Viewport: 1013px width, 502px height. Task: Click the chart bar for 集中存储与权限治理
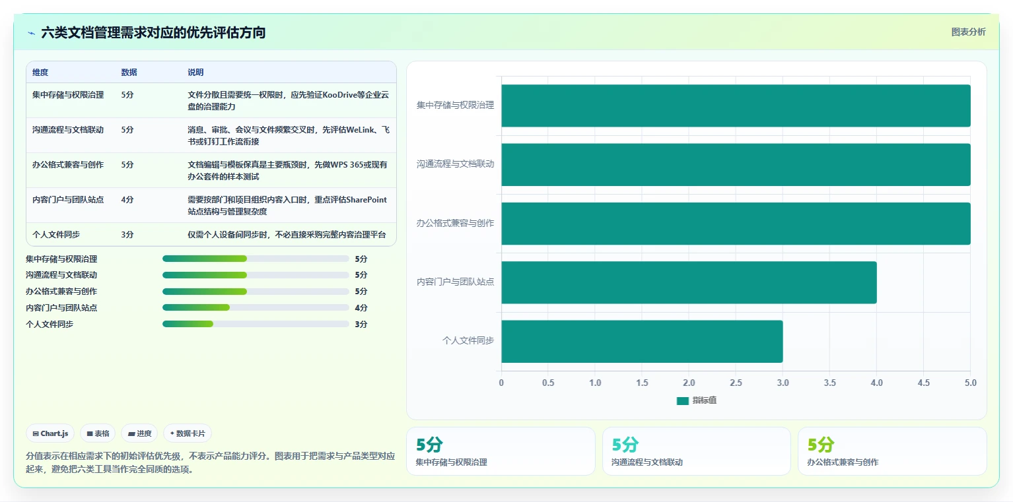tap(736, 106)
